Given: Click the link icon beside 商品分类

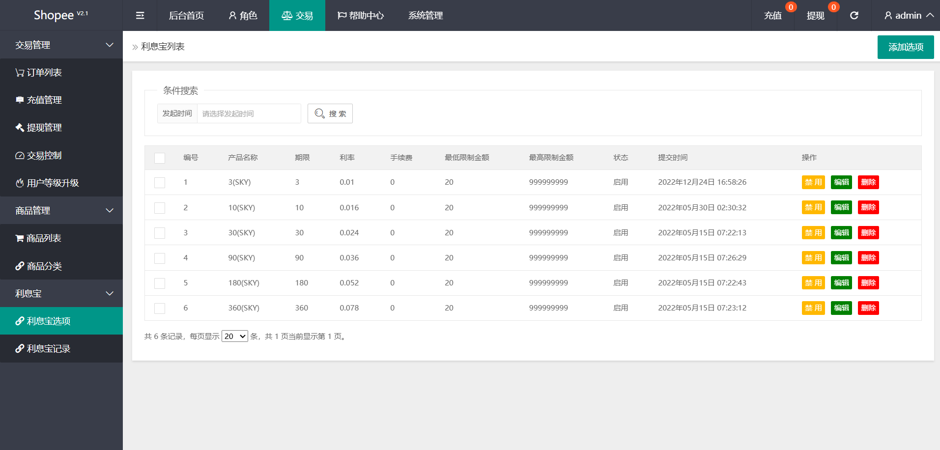Looking at the screenshot, I should tap(20, 266).
